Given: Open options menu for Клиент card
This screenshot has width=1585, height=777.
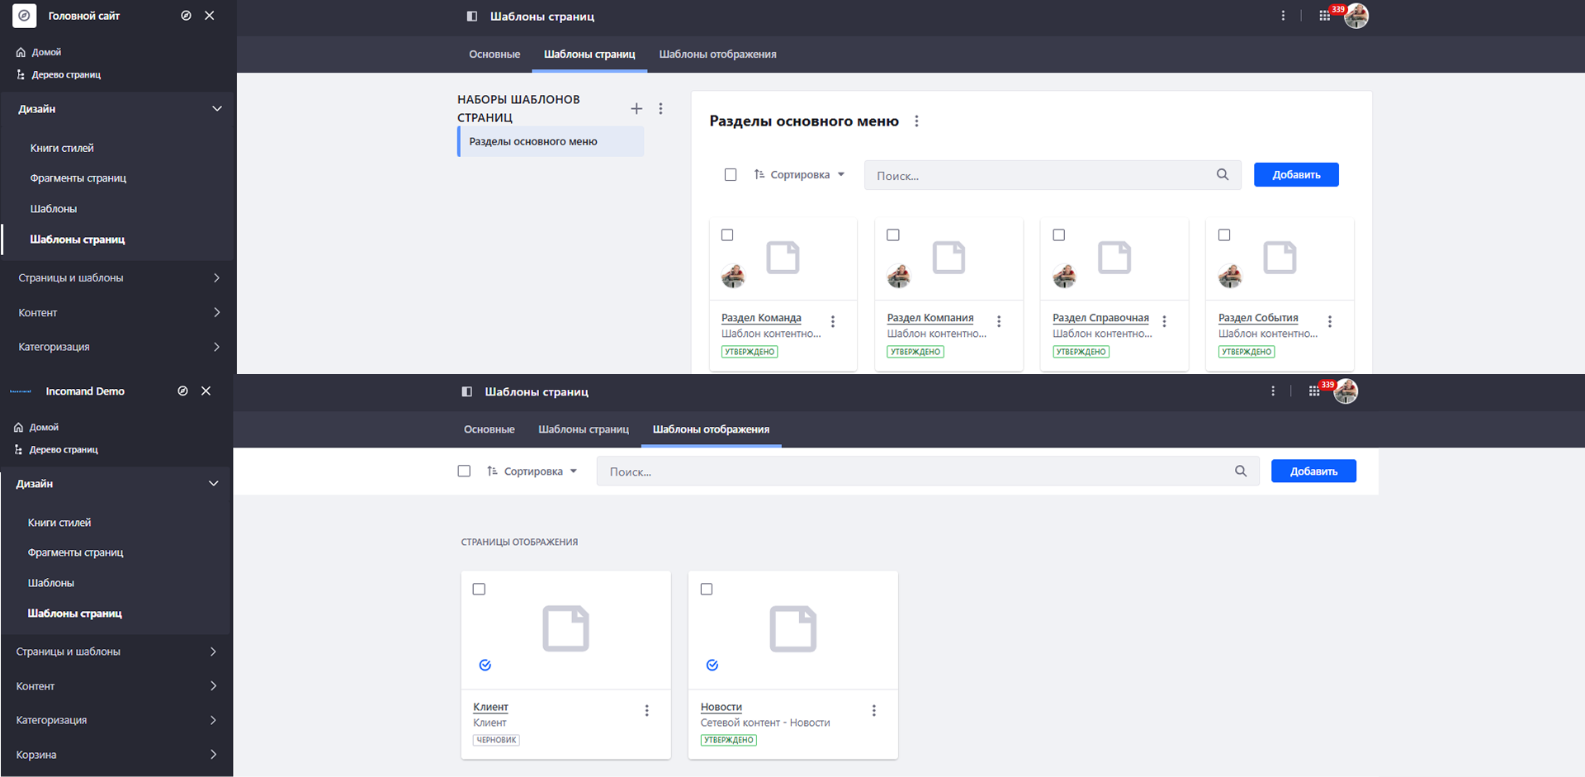Looking at the screenshot, I should coord(646,710).
